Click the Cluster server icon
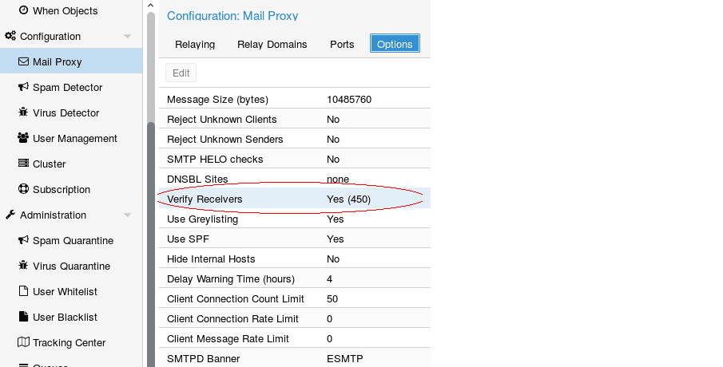The height and width of the screenshot is (367, 723). click(x=23, y=164)
